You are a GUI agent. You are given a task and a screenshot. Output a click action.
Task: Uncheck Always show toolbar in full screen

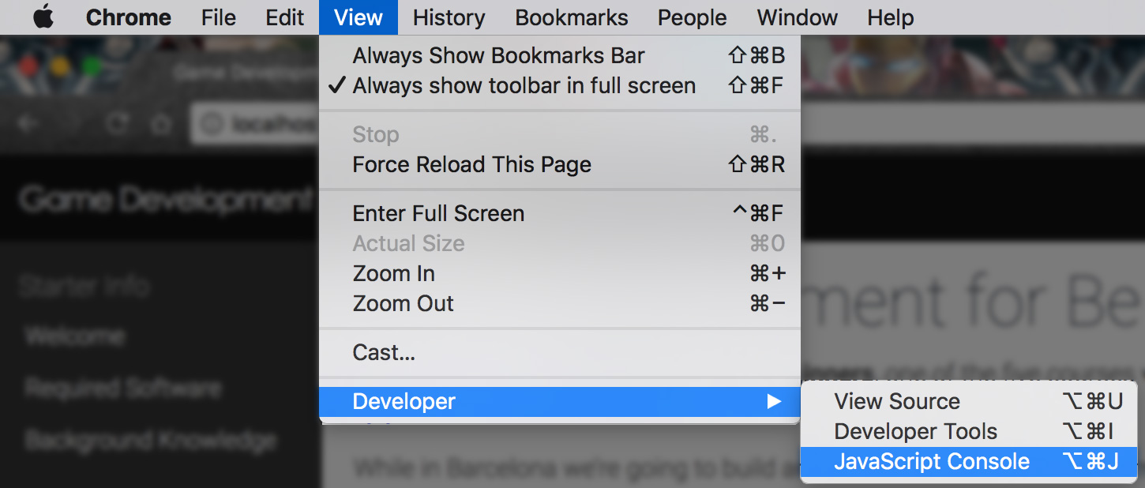(524, 86)
